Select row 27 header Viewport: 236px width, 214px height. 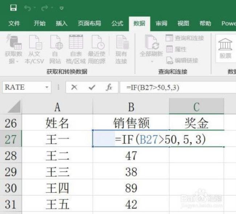(11, 139)
